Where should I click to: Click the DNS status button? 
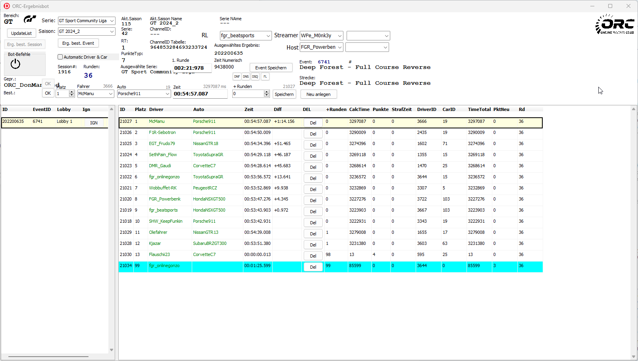click(x=246, y=76)
